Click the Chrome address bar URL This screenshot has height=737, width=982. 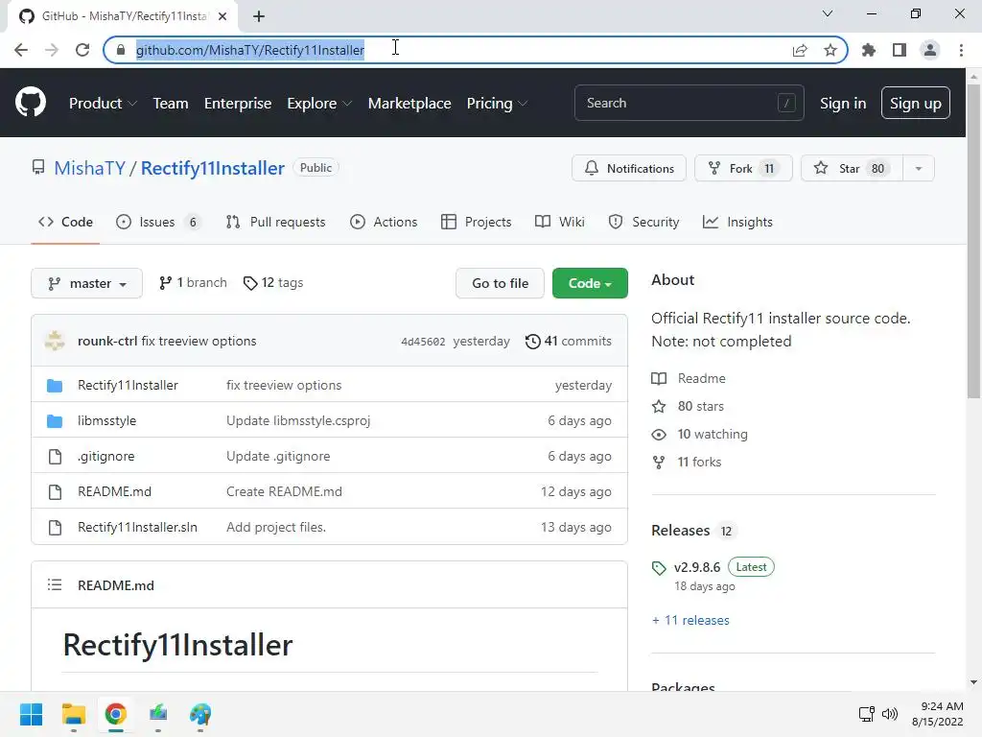250,50
